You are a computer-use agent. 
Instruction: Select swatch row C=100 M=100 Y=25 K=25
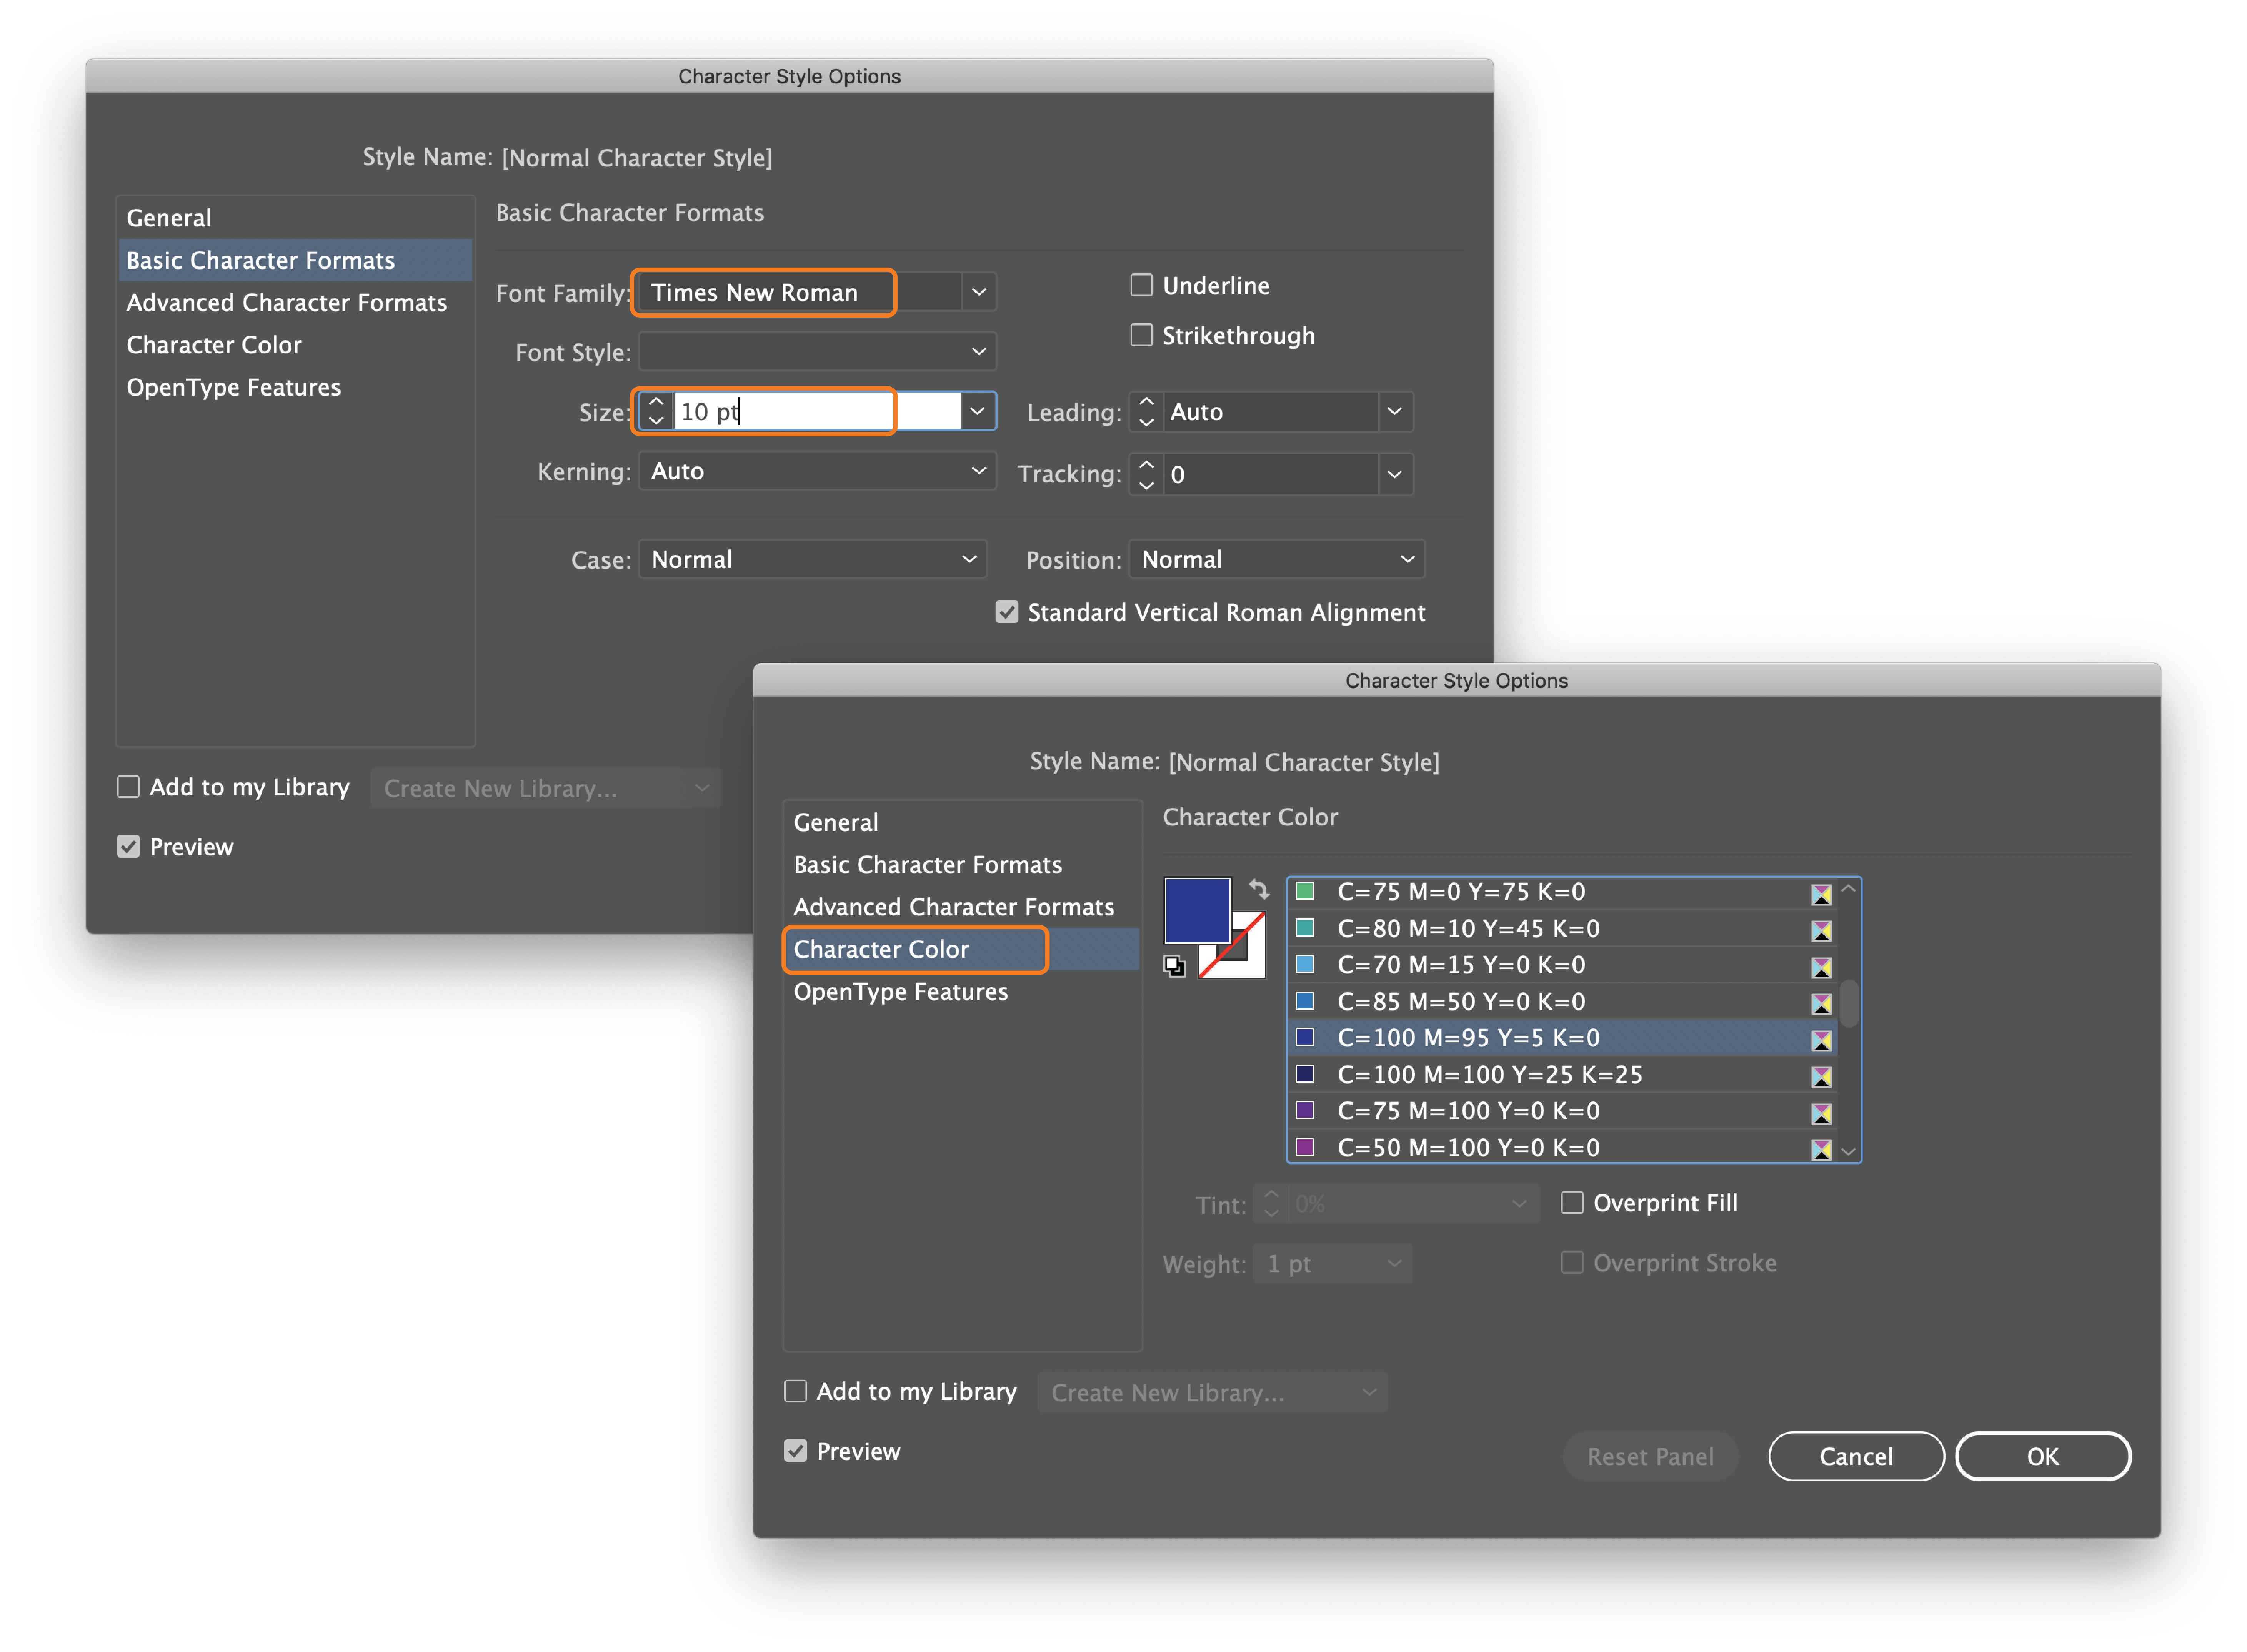pyautogui.click(x=1563, y=1074)
